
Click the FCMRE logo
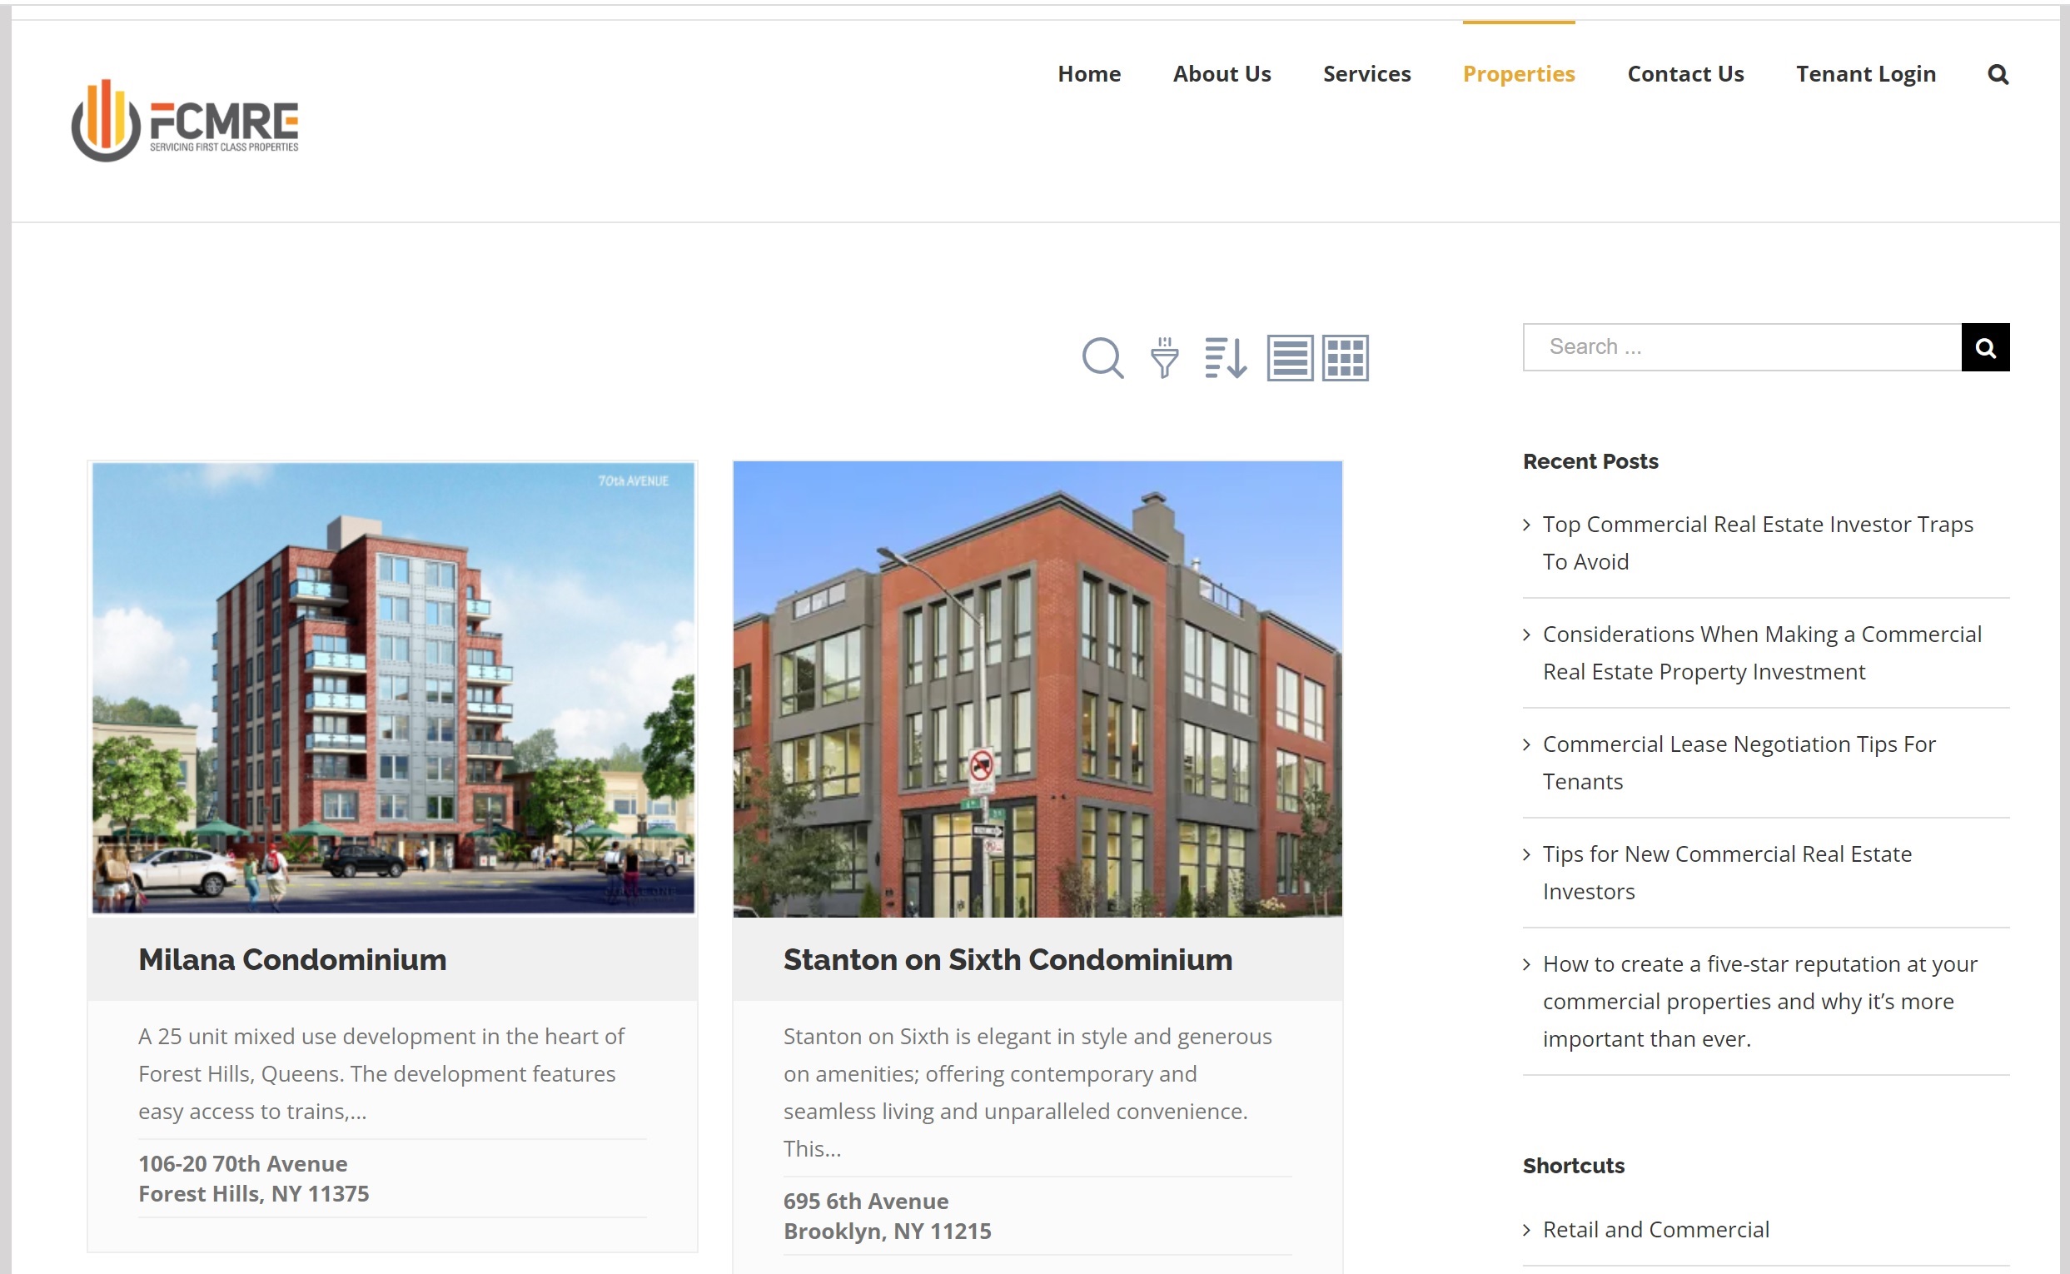click(x=185, y=121)
